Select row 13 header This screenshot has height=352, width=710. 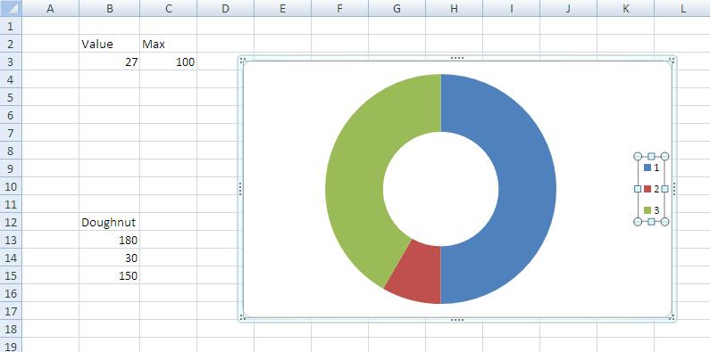coord(11,240)
